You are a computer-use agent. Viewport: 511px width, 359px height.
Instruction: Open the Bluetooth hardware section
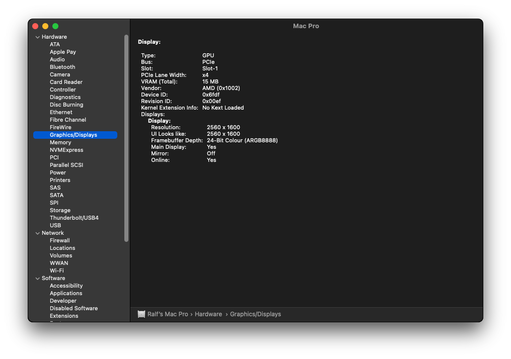tap(62, 67)
